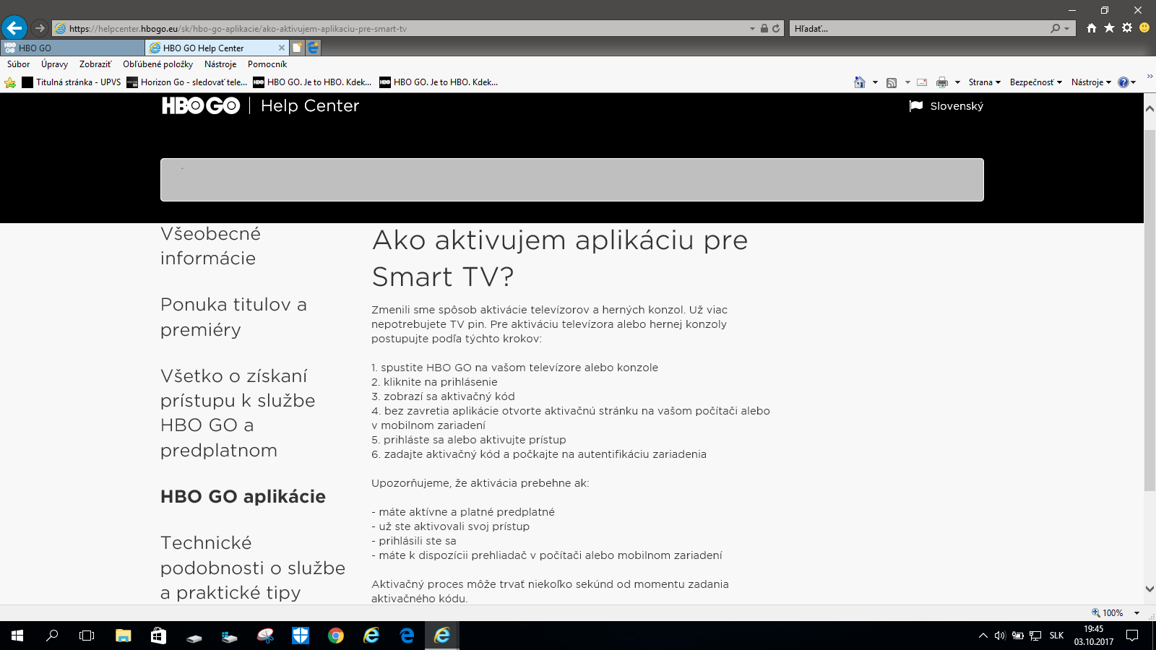Open Google Chrome from the taskbar
This screenshot has height=650, width=1156.
tap(336, 636)
